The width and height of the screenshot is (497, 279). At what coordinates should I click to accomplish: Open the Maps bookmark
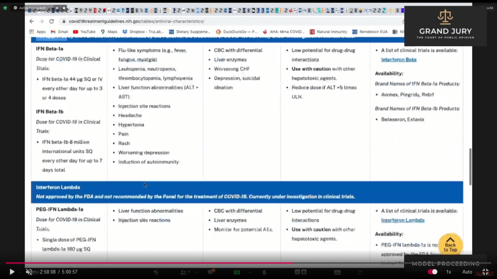pyautogui.click(x=109, y=32)
